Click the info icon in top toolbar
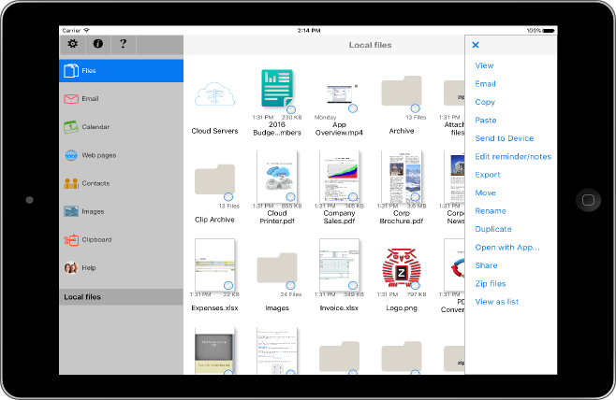The width and height of the screenshot is (616, 400). [x=97, y=44]
